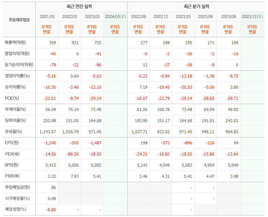The height and width of the screenshot is (217, 268).
Task: Click the ROE value -21.01
Action: pyautogui.click(x=50, y=98)
